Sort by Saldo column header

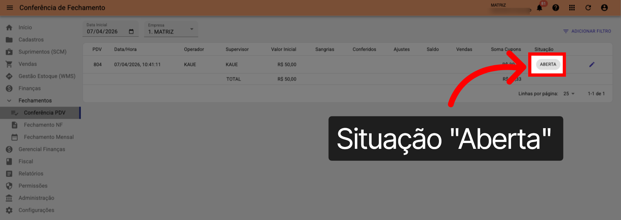pos(433,49)
